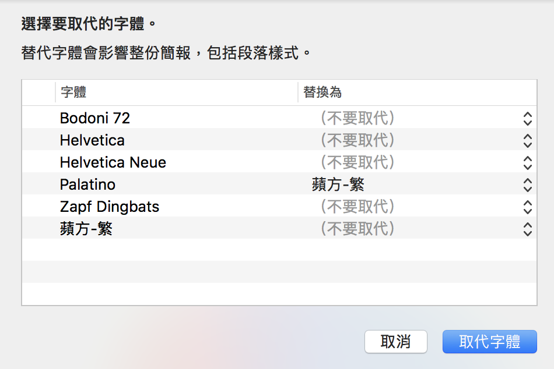Cancel with the 取消 button
This screenshot has width=554, height=369.
(x=395, y=342)
